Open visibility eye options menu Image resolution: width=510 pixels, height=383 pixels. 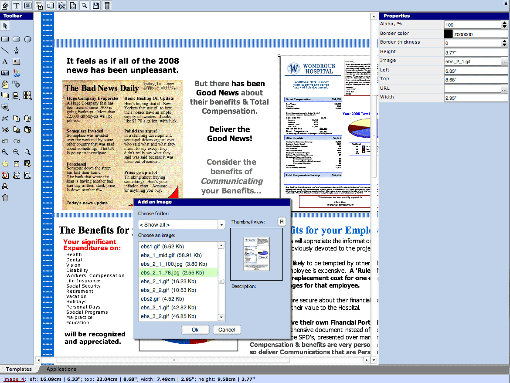pyautogui.click(x=5, y=107)
